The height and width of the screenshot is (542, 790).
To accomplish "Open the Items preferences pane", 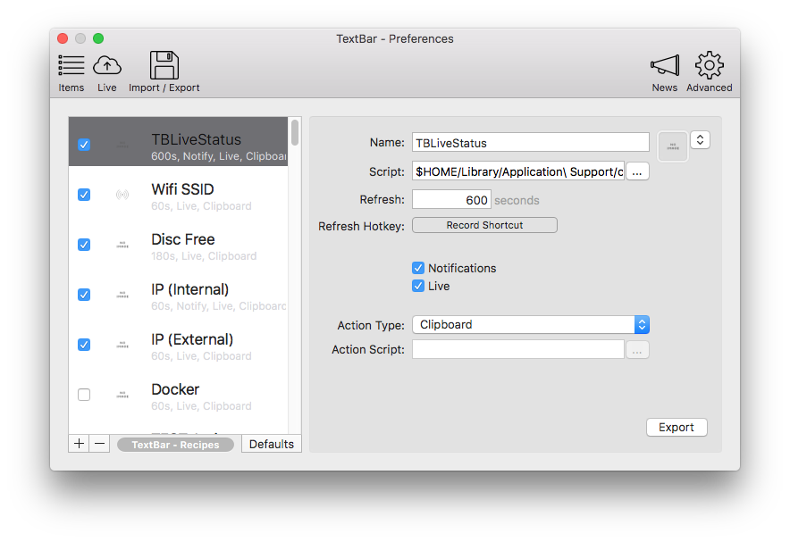I will pyautogui.click(x=71, y=73).
